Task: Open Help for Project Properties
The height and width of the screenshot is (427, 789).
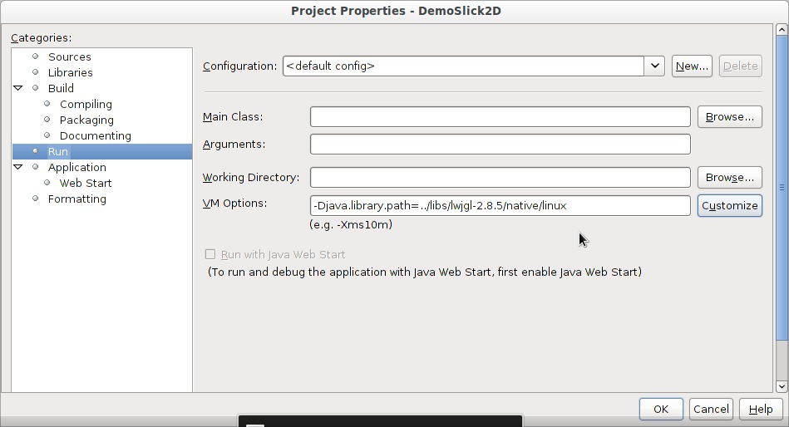Action: 761,410
